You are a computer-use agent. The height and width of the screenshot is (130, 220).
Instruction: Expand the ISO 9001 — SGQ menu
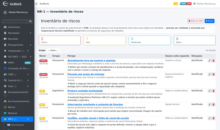[17, 57]
